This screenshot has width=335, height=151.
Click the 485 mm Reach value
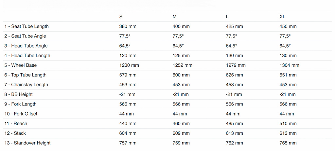tap(235, 124)
